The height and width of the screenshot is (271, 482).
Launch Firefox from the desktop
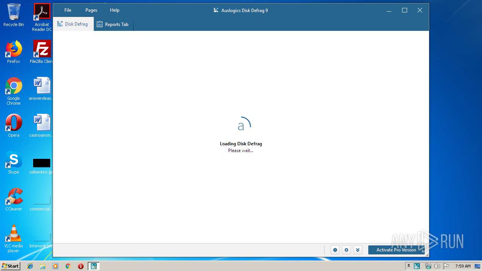point(14,52)
